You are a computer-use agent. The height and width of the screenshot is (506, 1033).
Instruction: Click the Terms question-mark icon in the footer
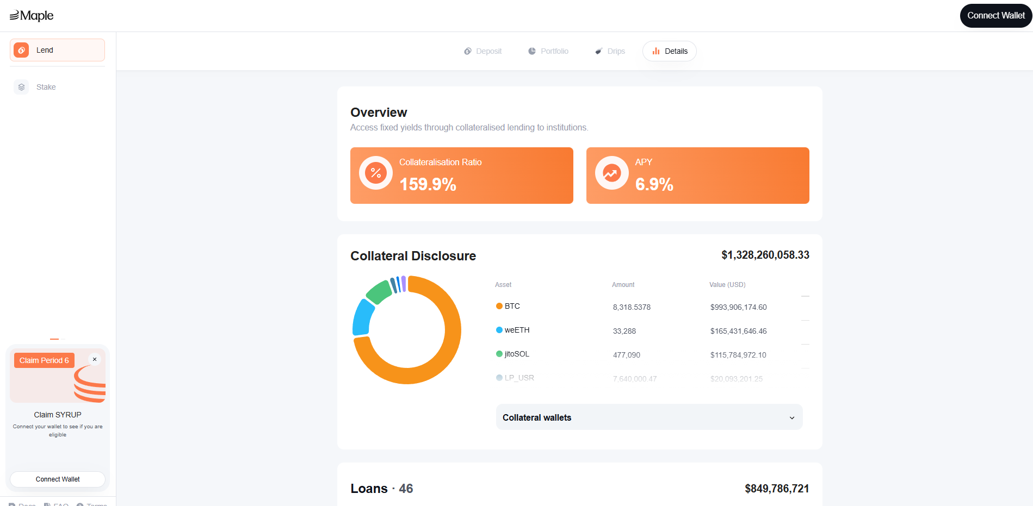pos(80,504)
